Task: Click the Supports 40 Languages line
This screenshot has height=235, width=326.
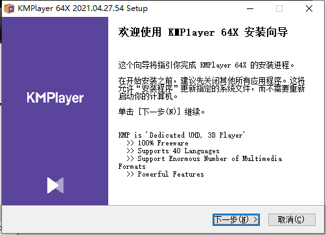Action: tap(173, 151)
